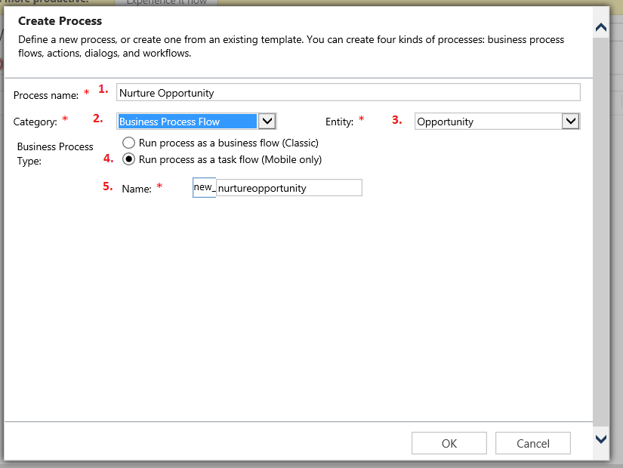This screenshot has height=468, width=623.
Task: Focus the Process name text field
Action: click(x=348, y=93)
